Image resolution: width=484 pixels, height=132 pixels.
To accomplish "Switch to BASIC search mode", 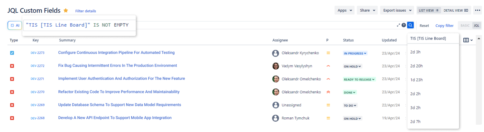I will pos(465,26).
